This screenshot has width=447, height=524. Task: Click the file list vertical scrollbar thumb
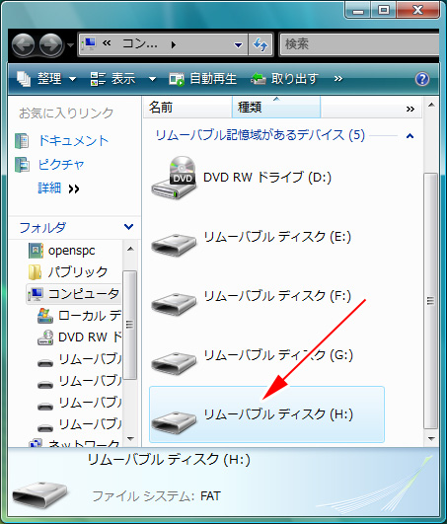coord(431,301)
